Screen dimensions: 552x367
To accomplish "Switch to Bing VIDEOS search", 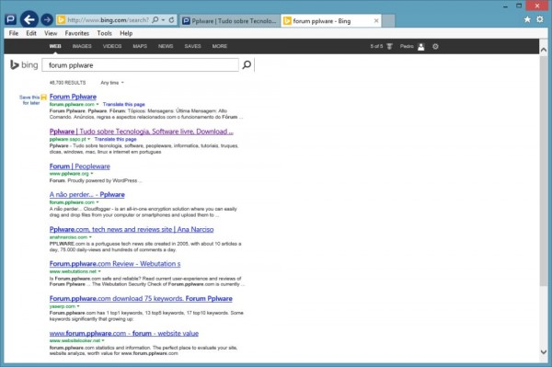I will 112,46.
